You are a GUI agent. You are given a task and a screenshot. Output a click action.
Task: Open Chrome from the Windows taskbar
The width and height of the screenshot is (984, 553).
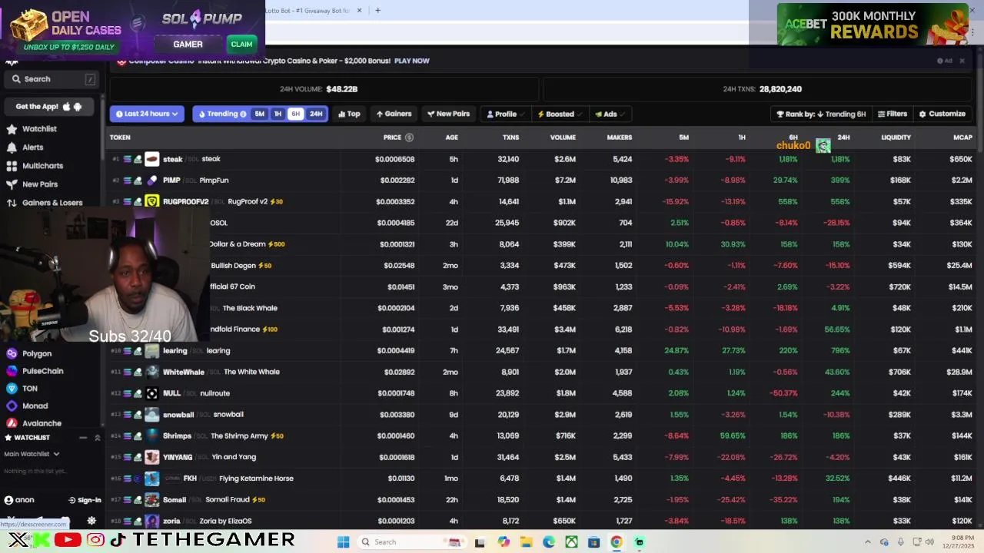(617, 542)
